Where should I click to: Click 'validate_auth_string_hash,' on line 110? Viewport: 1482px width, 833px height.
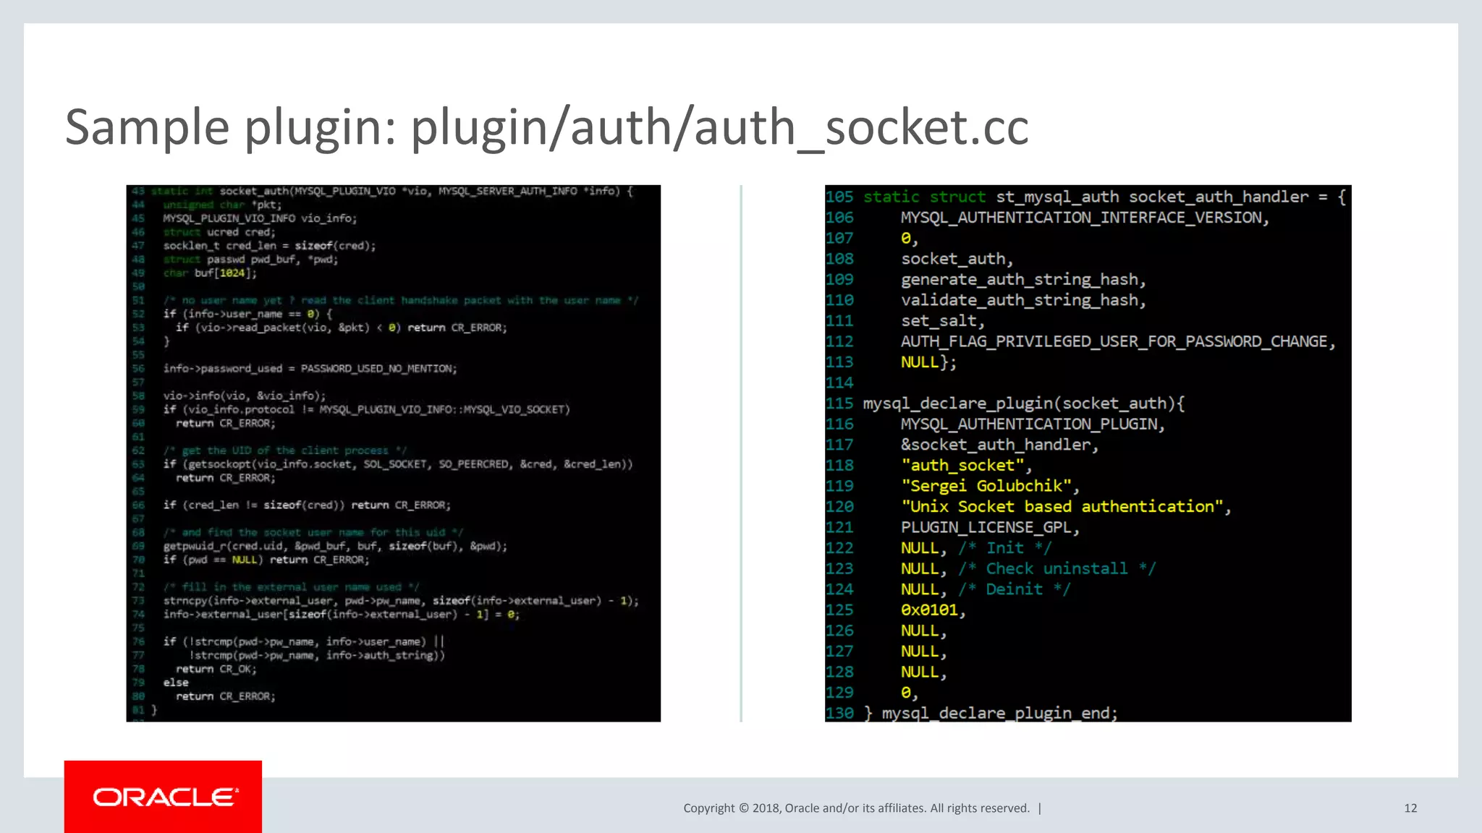[1023, 300]
